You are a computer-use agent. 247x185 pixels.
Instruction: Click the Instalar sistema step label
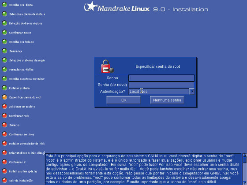[19, 88]
